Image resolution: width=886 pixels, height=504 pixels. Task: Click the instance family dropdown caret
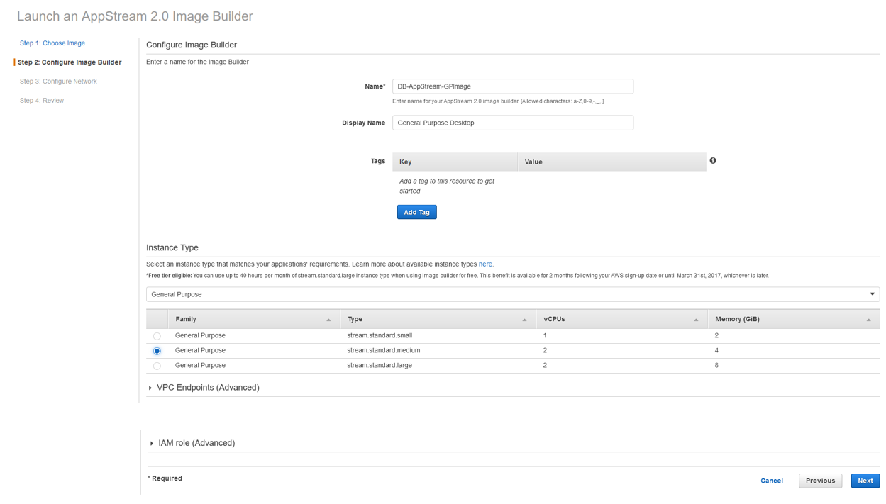[x=872, y=293]
